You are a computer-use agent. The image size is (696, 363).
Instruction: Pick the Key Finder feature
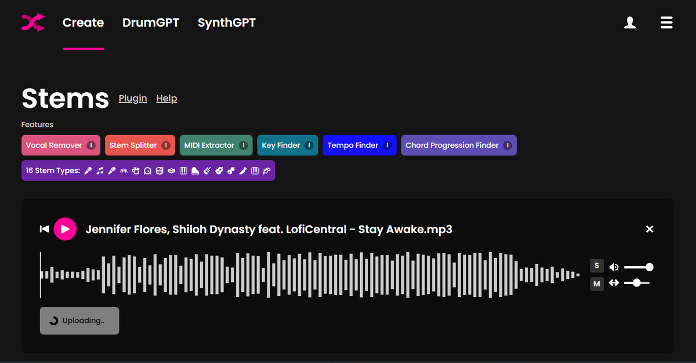(x=288, y=146)
